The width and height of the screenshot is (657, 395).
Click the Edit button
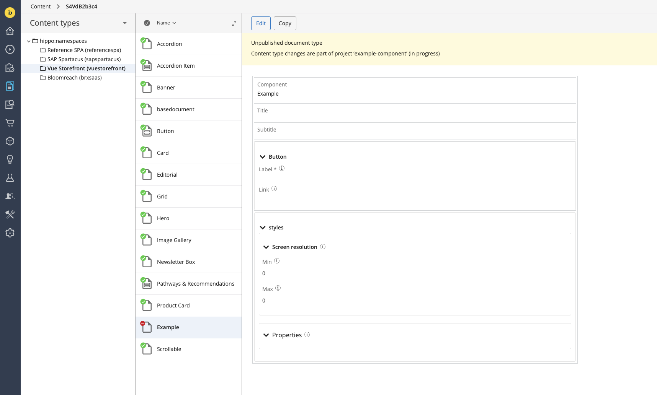[x=261, y=23]
